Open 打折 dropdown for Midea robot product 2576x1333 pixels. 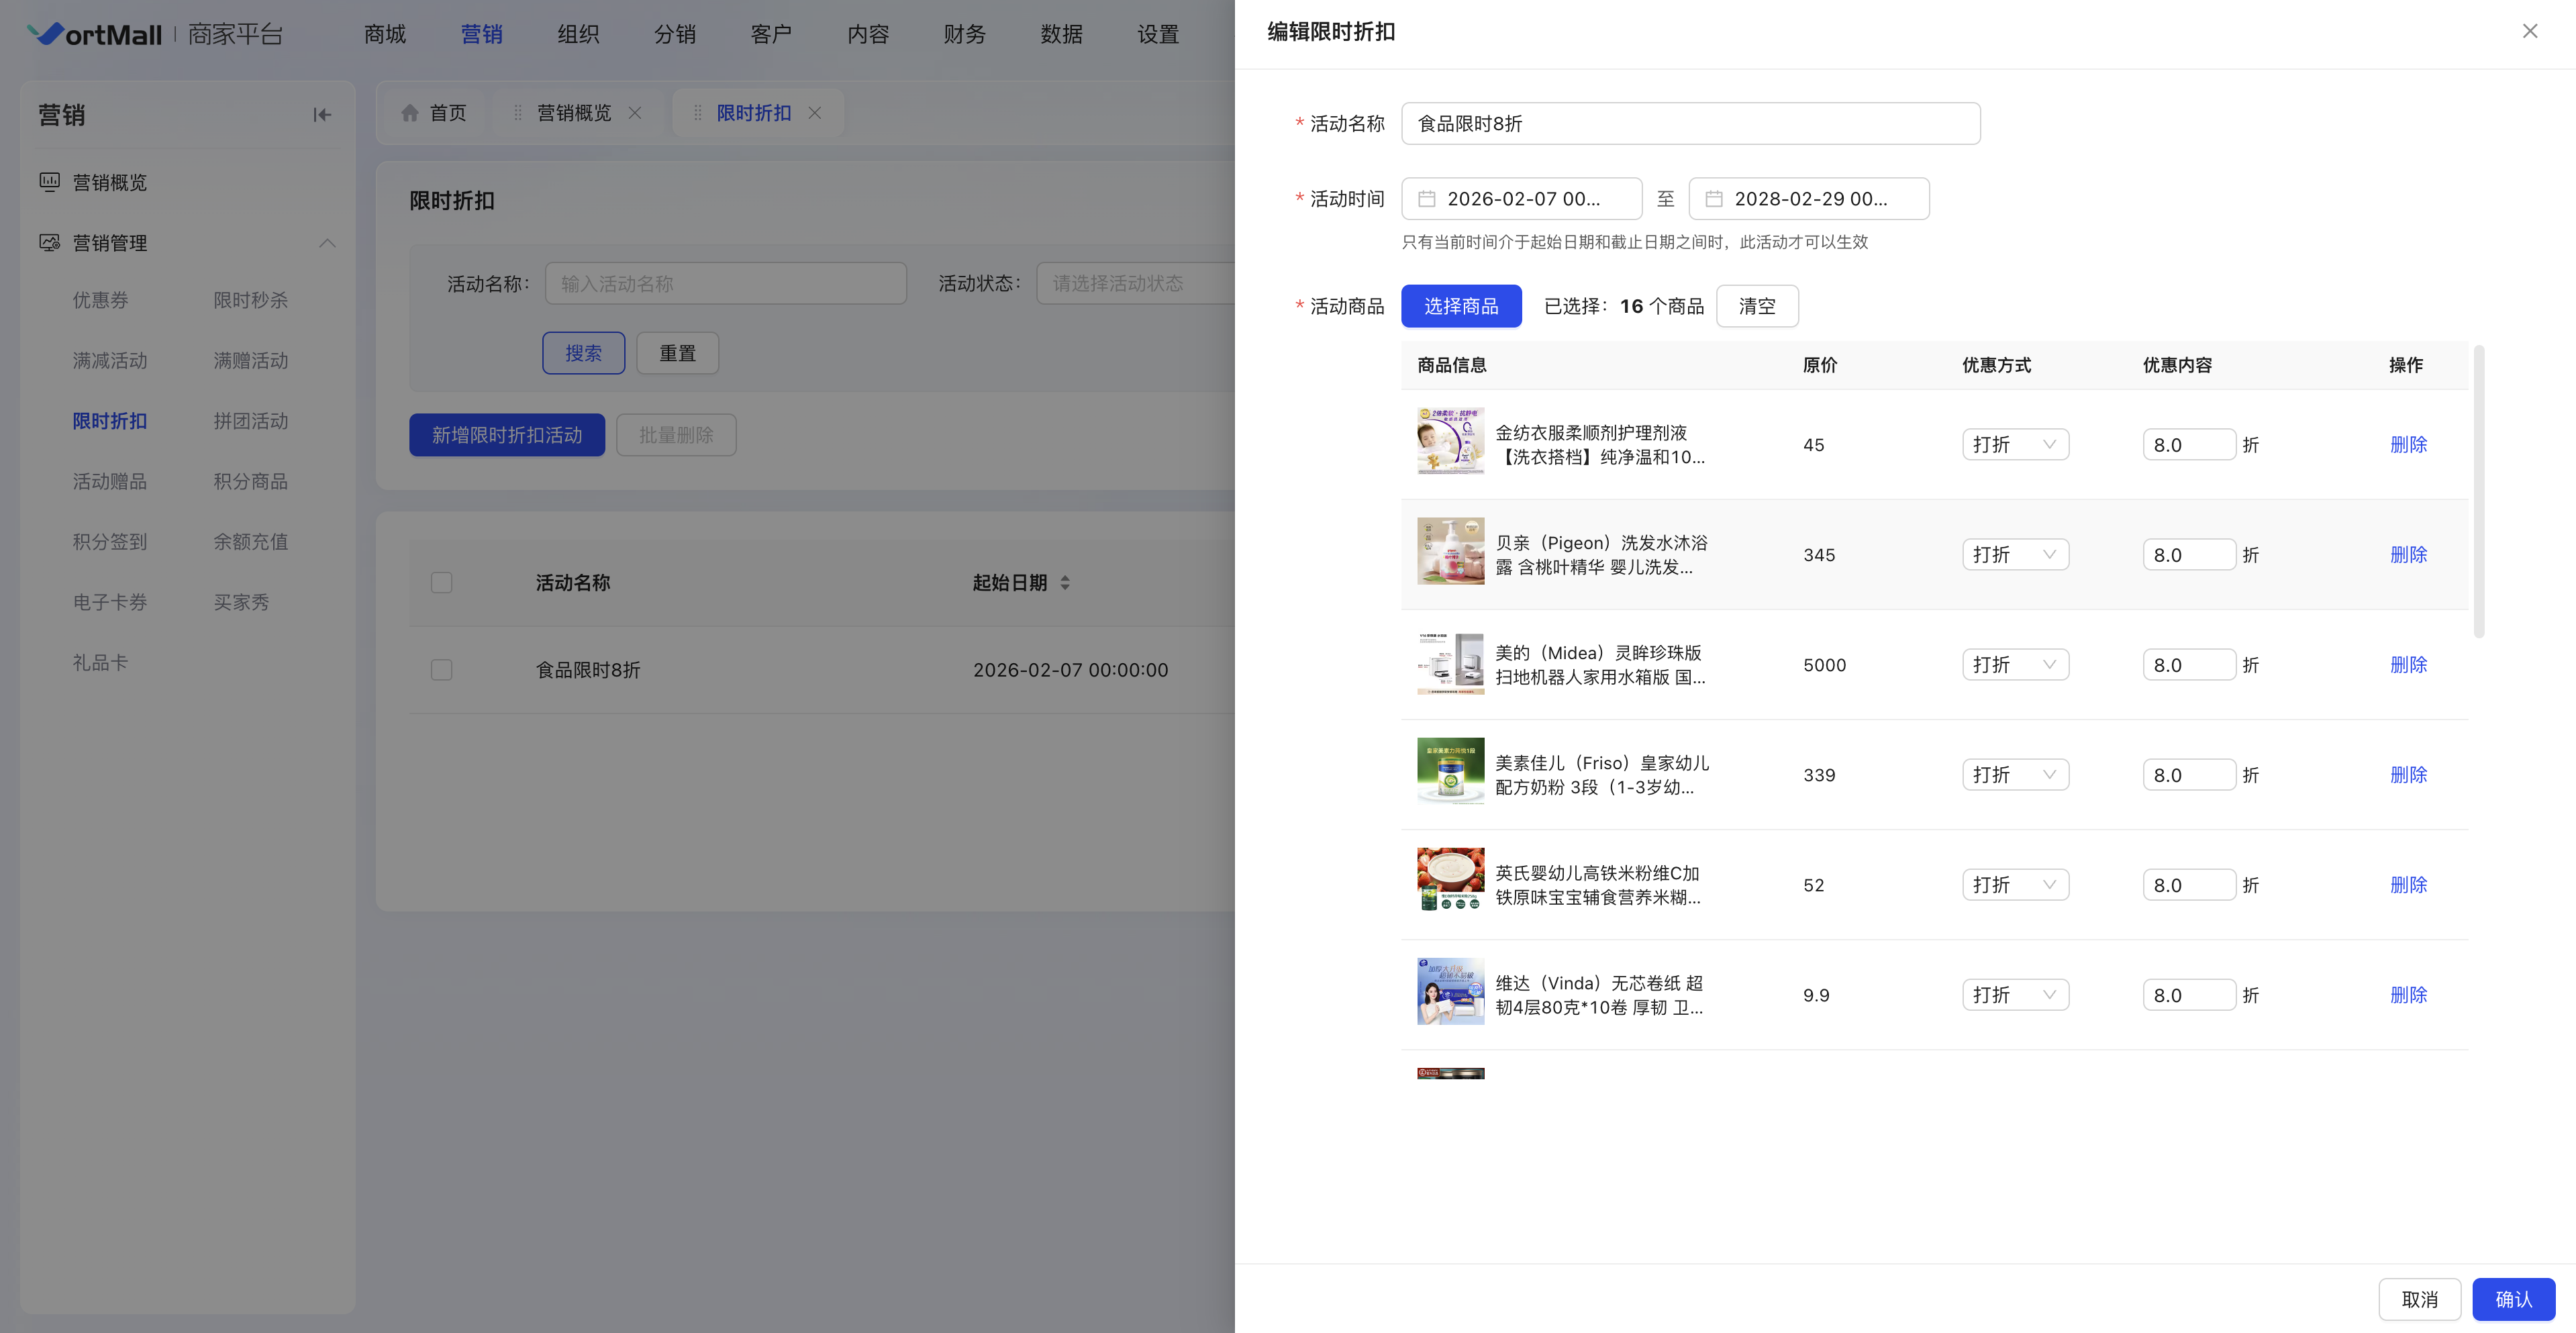pos(2015,665)
